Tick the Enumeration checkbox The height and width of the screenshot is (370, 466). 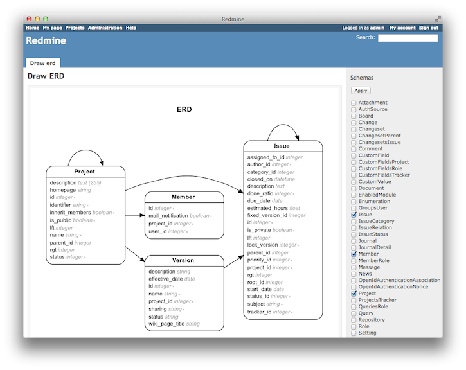(x=354, y=202)
